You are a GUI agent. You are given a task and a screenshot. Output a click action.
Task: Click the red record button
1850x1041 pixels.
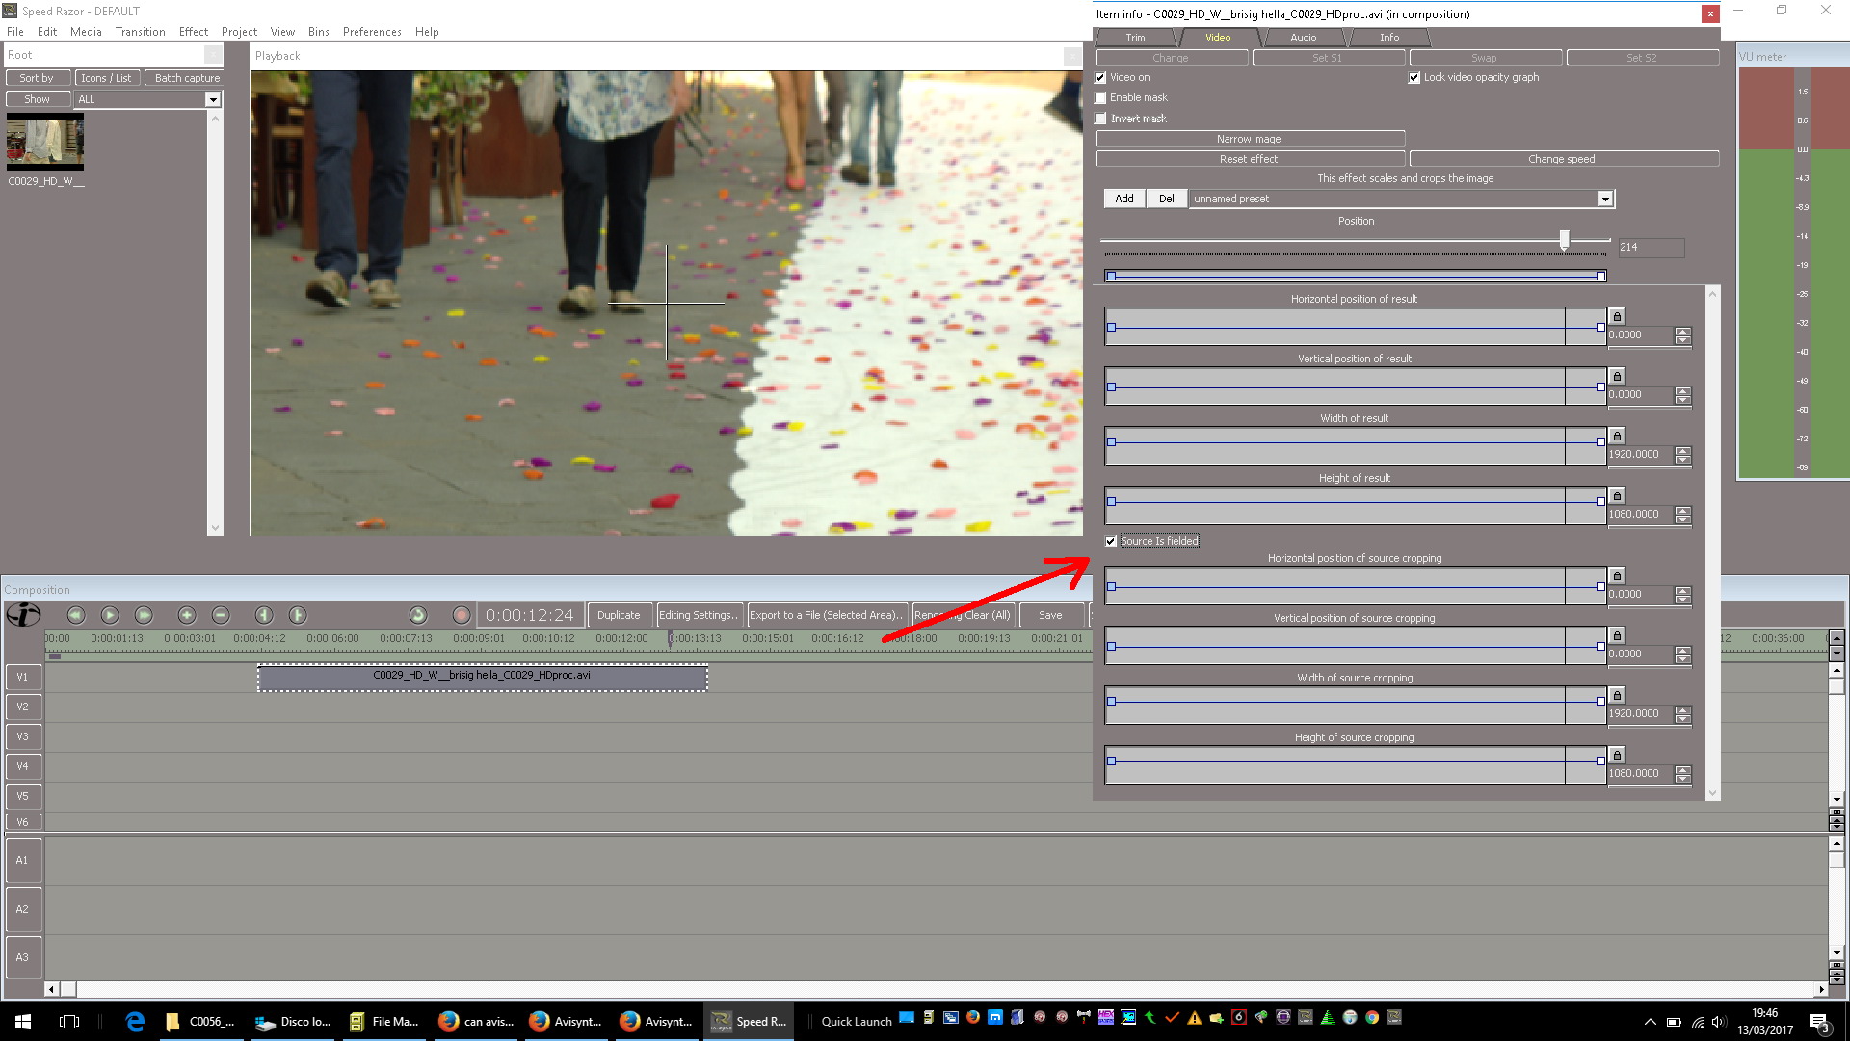pyautogui.click(x=462, y=615)
